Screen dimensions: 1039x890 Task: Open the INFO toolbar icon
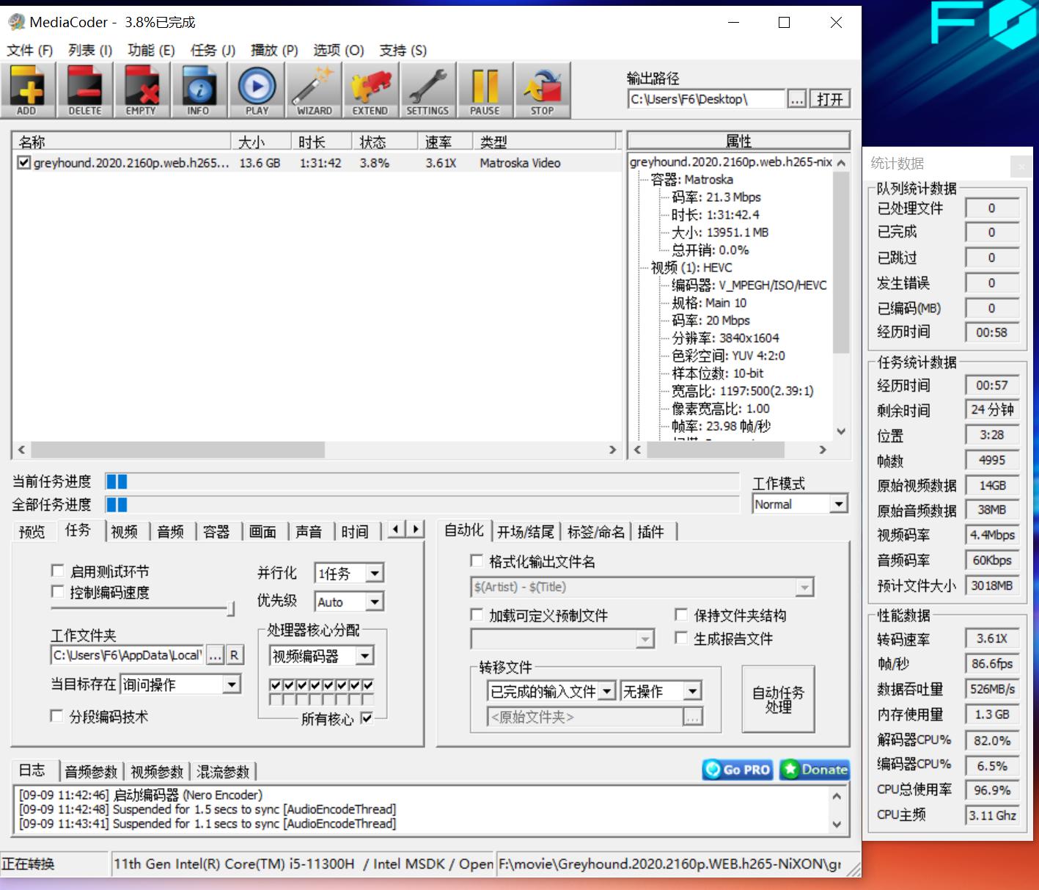click(199, 90)
